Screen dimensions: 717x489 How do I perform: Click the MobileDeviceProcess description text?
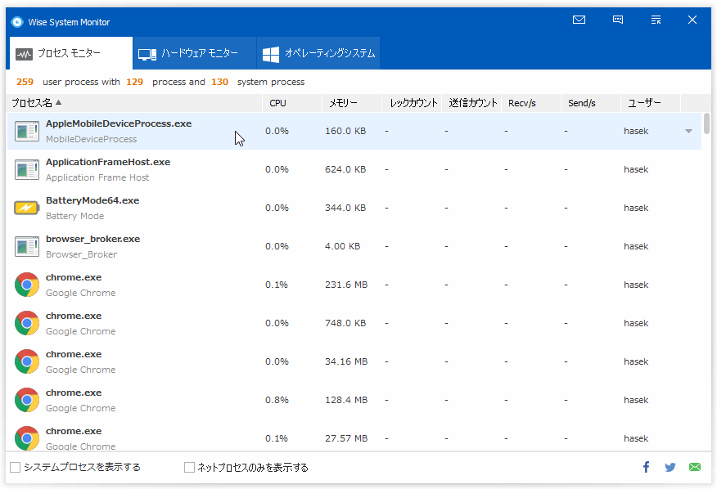[91, 139]
